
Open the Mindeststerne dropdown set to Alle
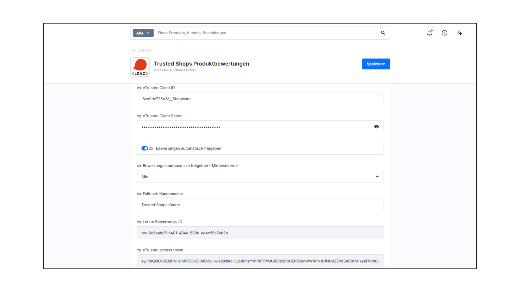[260, 177]
